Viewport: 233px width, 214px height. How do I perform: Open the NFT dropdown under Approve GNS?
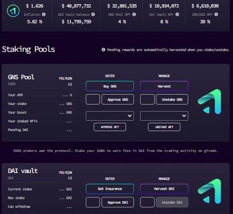[110, 116]
